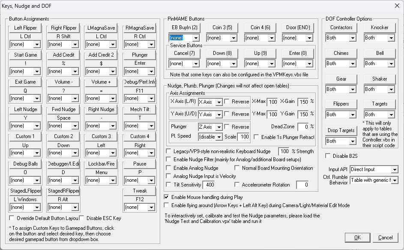Toggle Normal Board Mounting Orientation
Image resolution: width=404 pixels, height=250 pixels.
(237, 168)
